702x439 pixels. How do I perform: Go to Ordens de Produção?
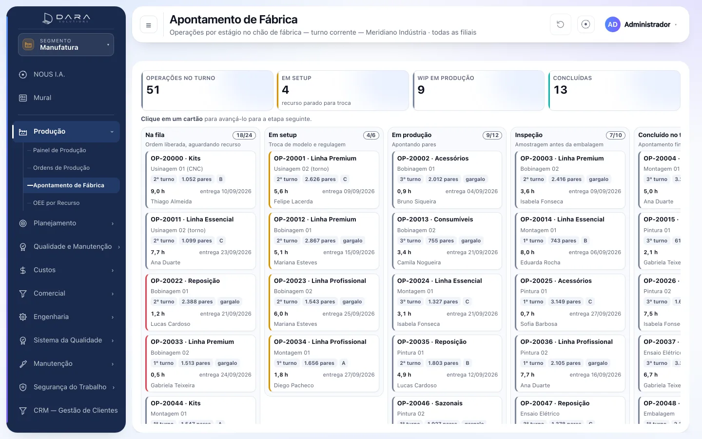[x=61, y=168]
